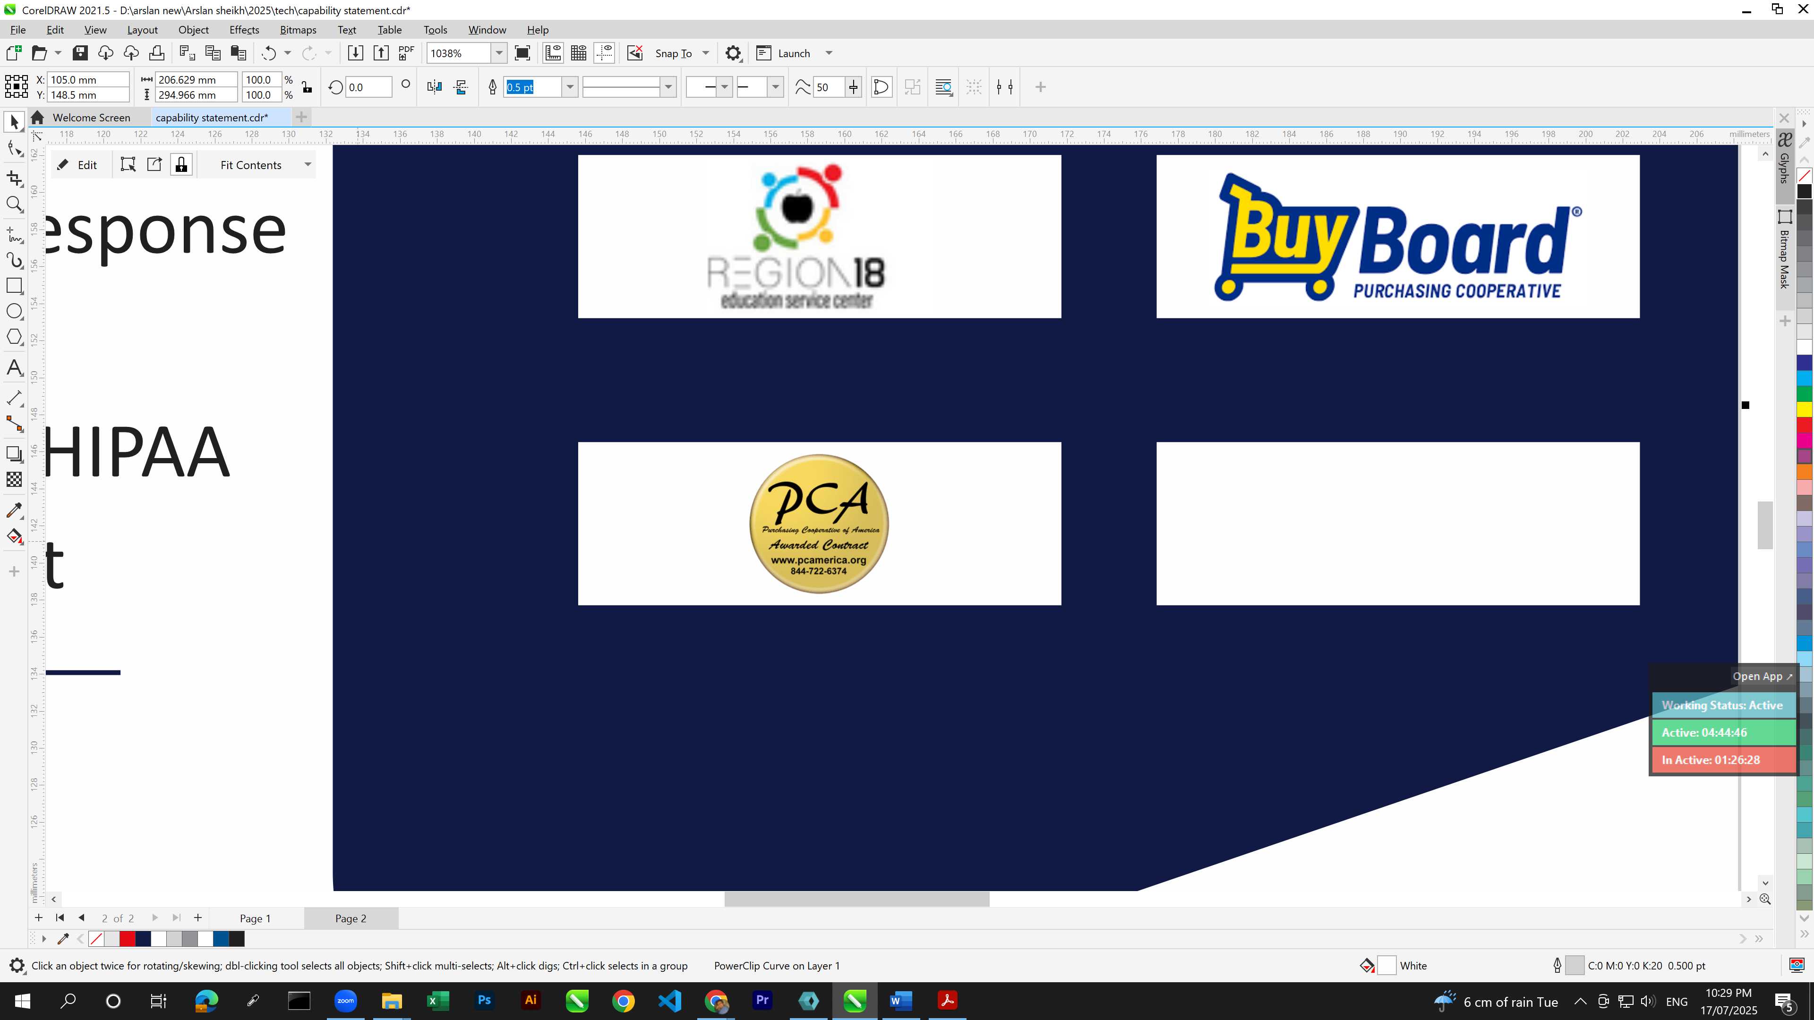This screenshot has width=1814, height=1020.
Task: Open the Object menu
Action: coord(193,30)
